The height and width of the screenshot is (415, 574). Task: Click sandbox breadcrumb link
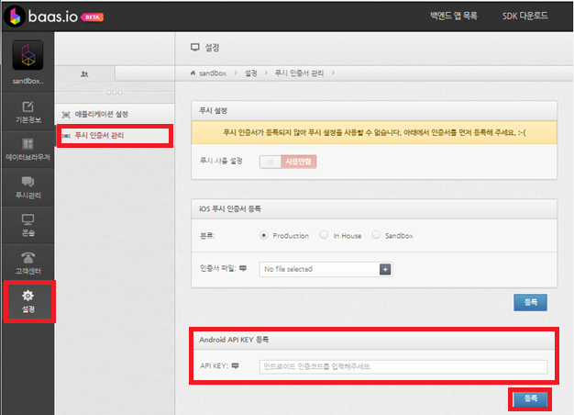(213, 73)
